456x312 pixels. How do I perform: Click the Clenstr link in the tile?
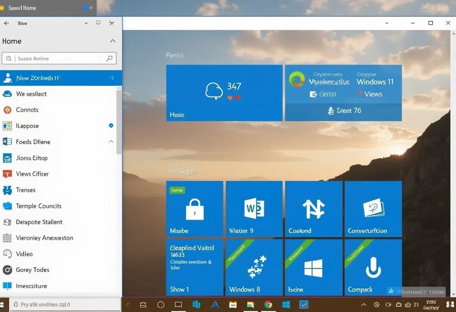coord(323,94)
